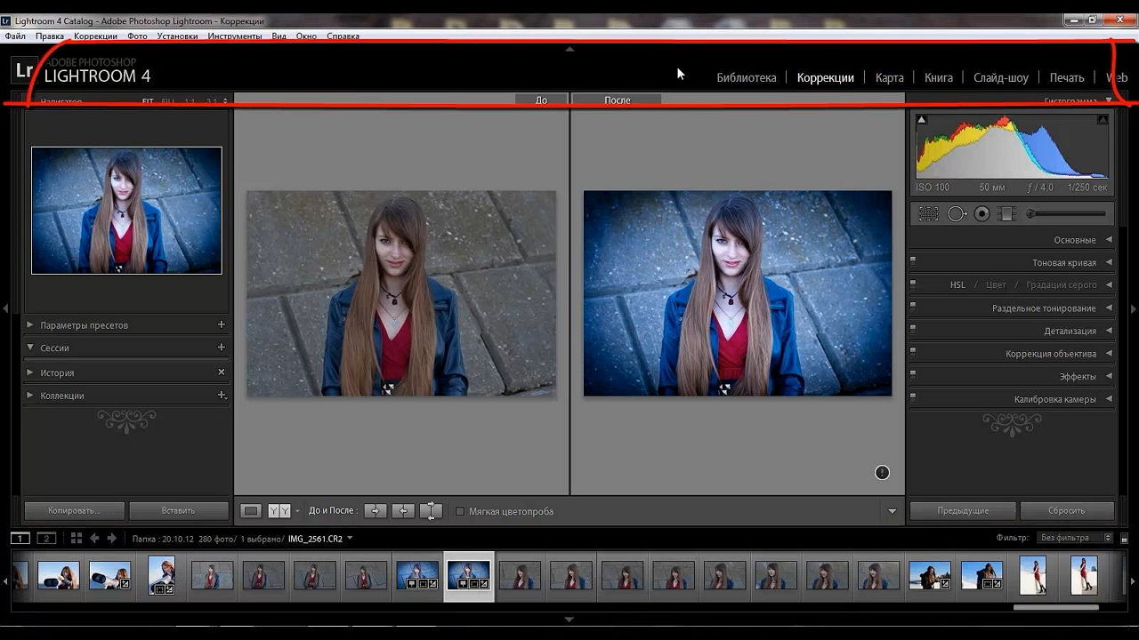
Task: Toggle the Тоновая кривая panel switch
Action: pos(913,263)
